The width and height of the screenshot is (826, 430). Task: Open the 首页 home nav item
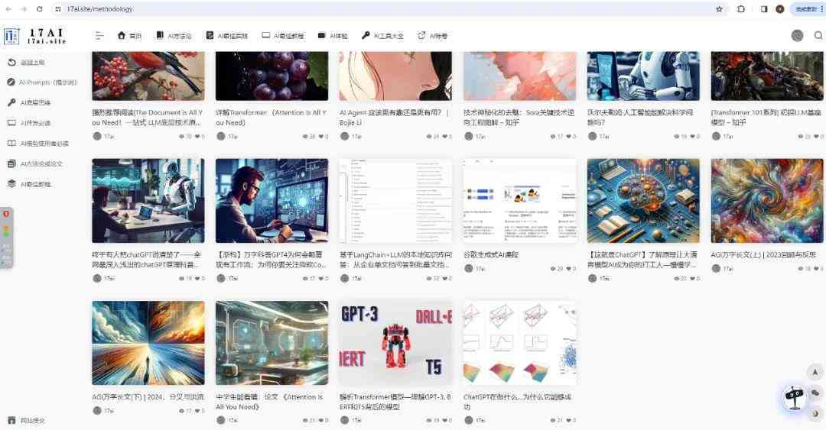point(129,36)
